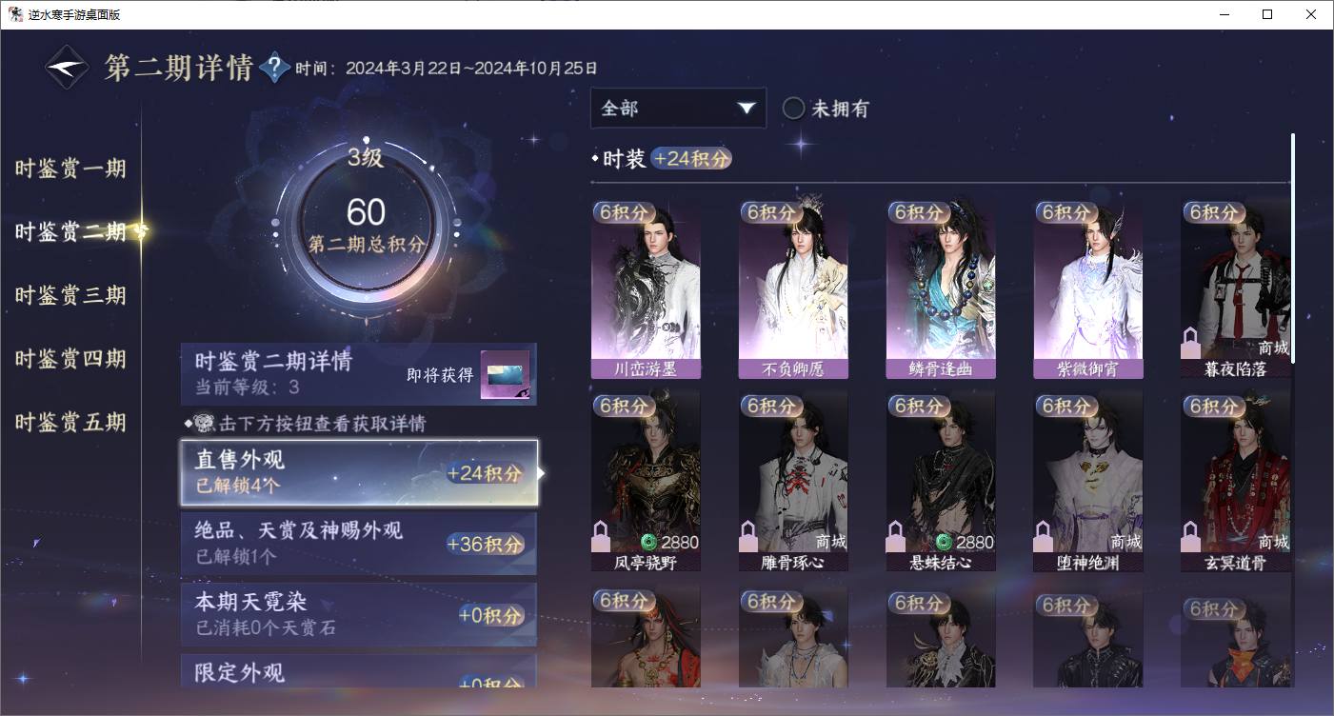Click the upcoming reward preview icon

(x=505, y=375)
